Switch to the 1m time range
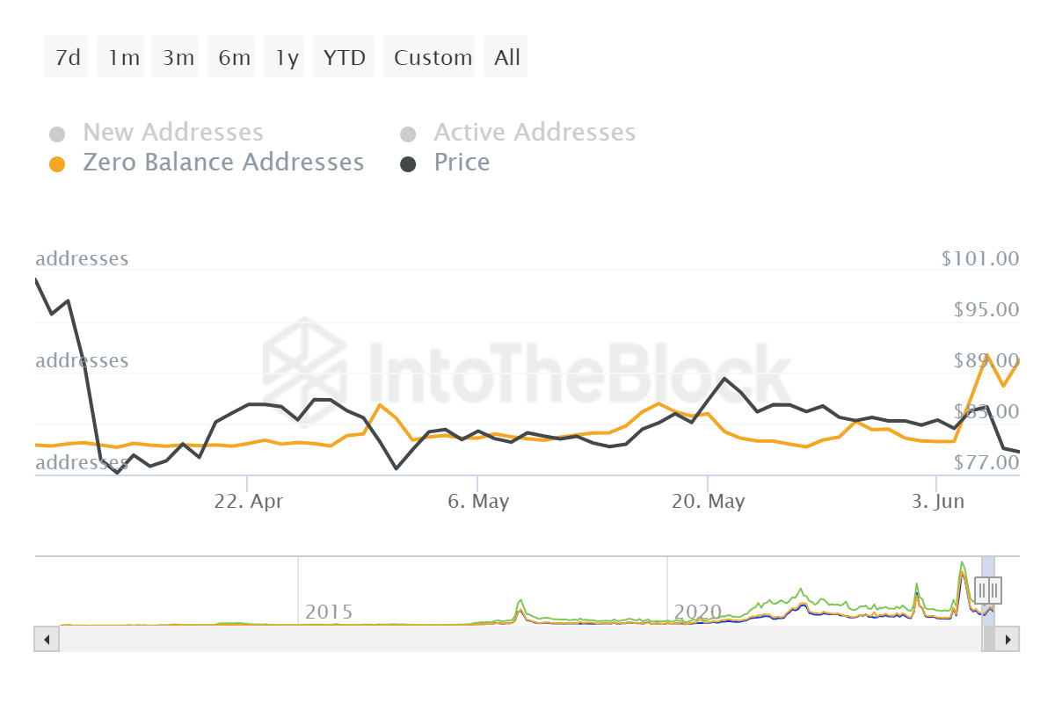The height and width of the screenshot is (703, 1055). (120, 56)
